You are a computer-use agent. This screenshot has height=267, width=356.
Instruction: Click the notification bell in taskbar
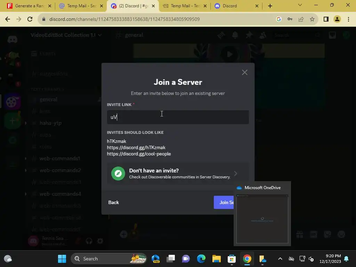coord(347,259)
